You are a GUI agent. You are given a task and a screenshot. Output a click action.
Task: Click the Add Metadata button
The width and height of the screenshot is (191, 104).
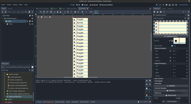pos(171,102)
